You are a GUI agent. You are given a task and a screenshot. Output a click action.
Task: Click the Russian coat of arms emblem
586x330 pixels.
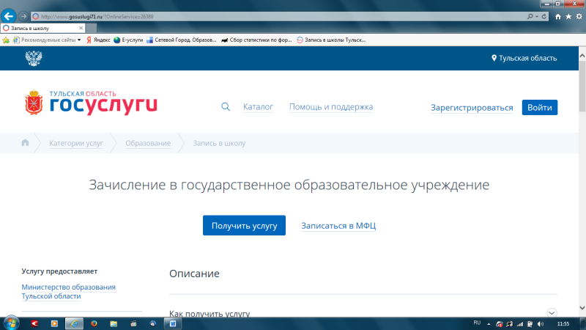click(33, 58)
